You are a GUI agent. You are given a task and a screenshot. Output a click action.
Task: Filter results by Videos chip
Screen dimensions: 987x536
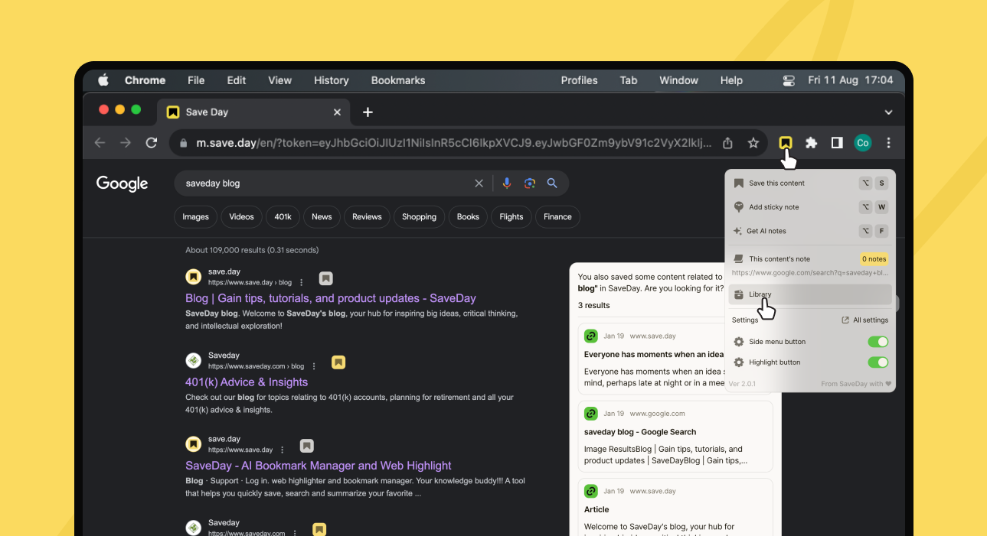[241, 217]
